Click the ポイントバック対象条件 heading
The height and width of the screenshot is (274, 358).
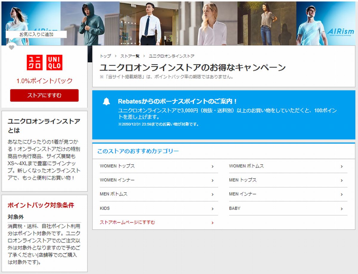41,205
